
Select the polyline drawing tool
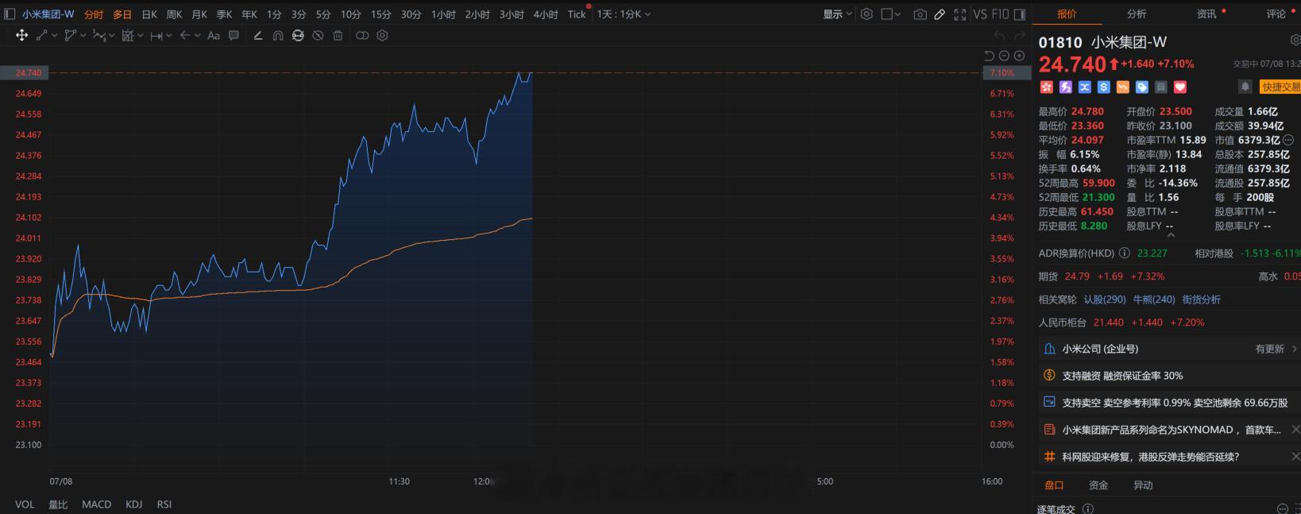tap(71, 35)
